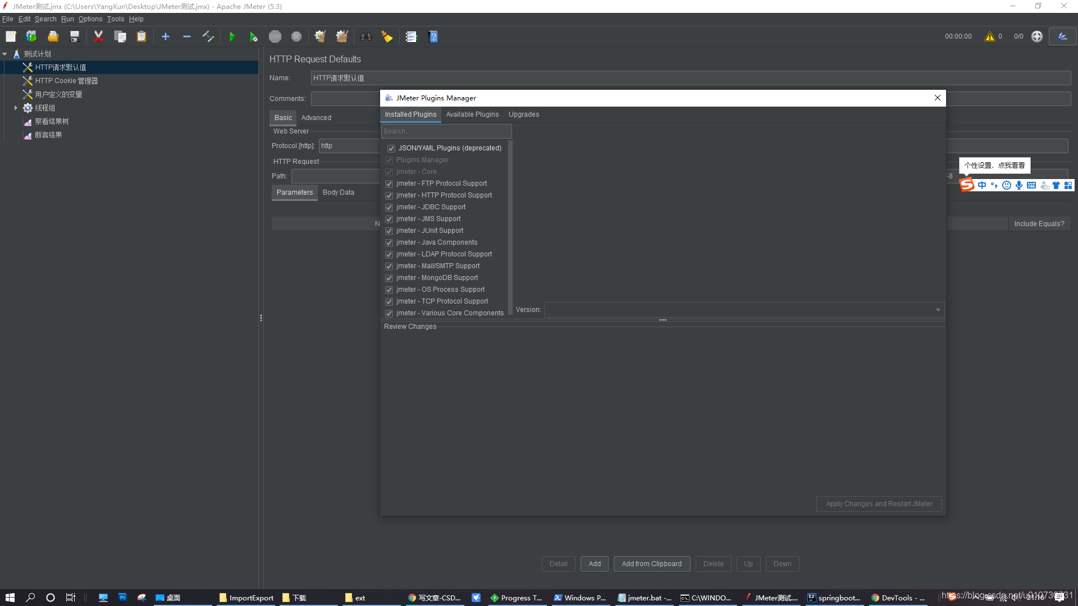Open the Version dropdown in Plugins Manager
Viewport: 1078px width, 606px height.
pos(938,310)
